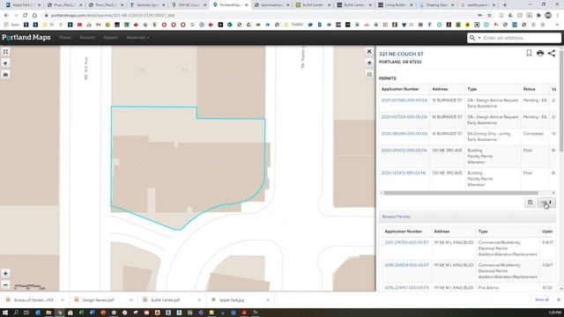Switch to the Eastside browser tab
This screenshot has height=317, width=564.
tap(147, 5)
